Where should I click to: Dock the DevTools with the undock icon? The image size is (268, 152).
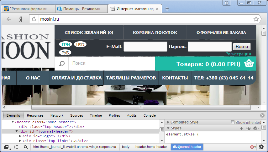(x=6, y=147)
